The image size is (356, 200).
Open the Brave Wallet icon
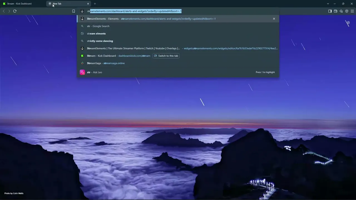(x=335, y=11)
